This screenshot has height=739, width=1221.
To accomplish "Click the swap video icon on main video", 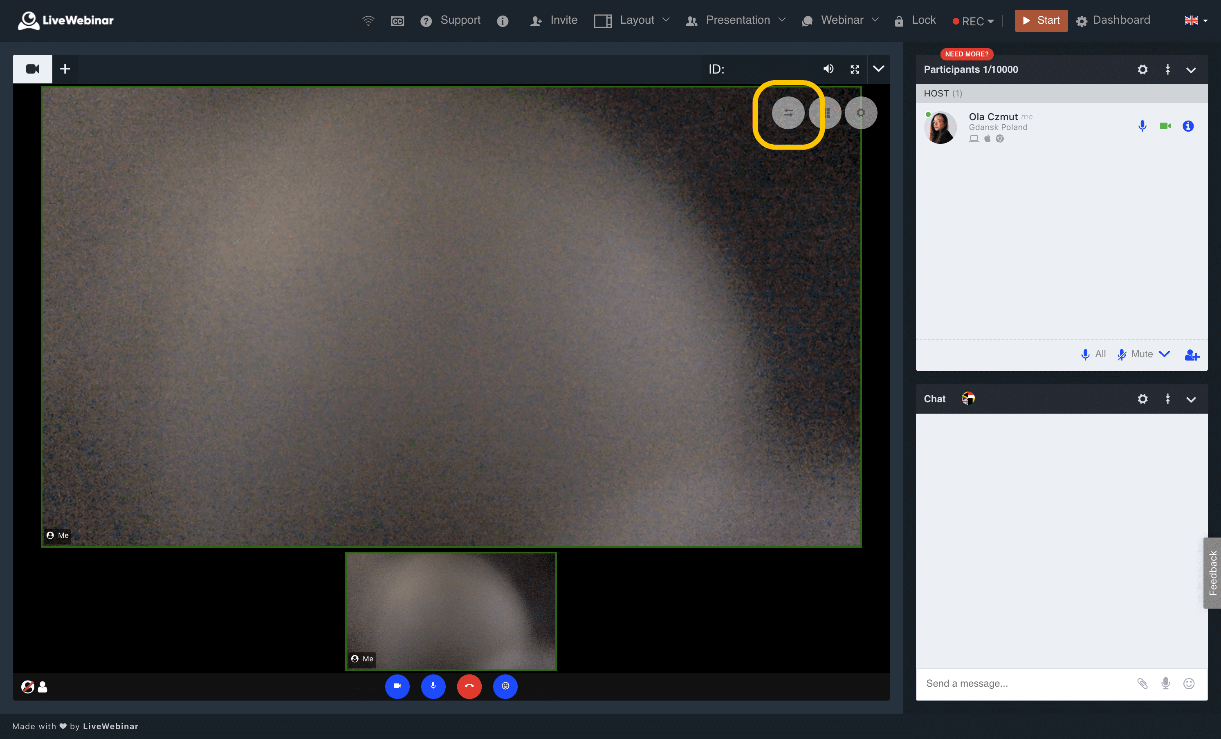I will pos(788,113).
